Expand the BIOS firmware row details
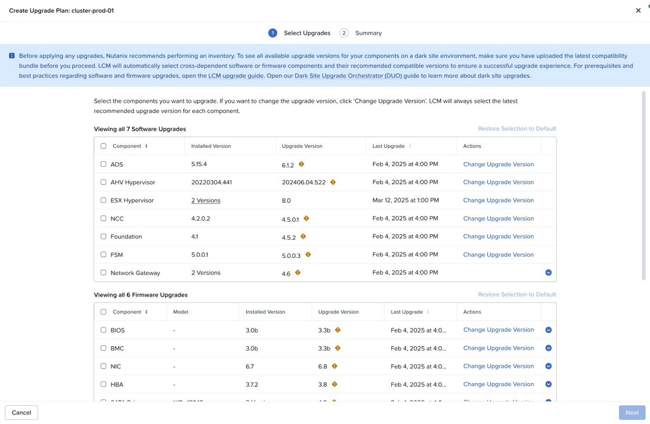The width and height of the screenshot is (650, 424). [x=548, y=330]
